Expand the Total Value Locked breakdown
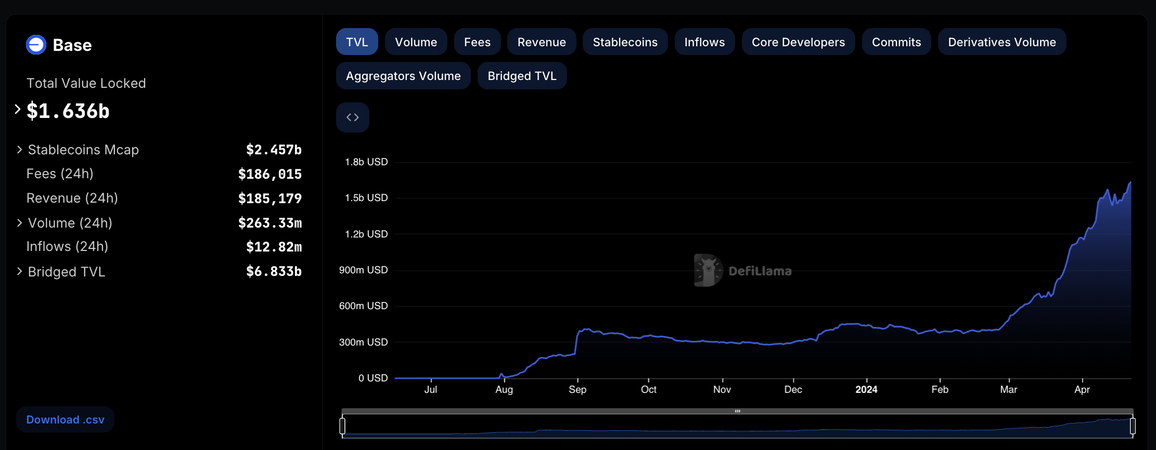 (x=18, y=110)
